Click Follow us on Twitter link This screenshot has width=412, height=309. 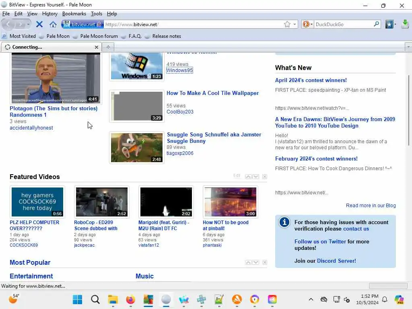[x=320, y=241]
